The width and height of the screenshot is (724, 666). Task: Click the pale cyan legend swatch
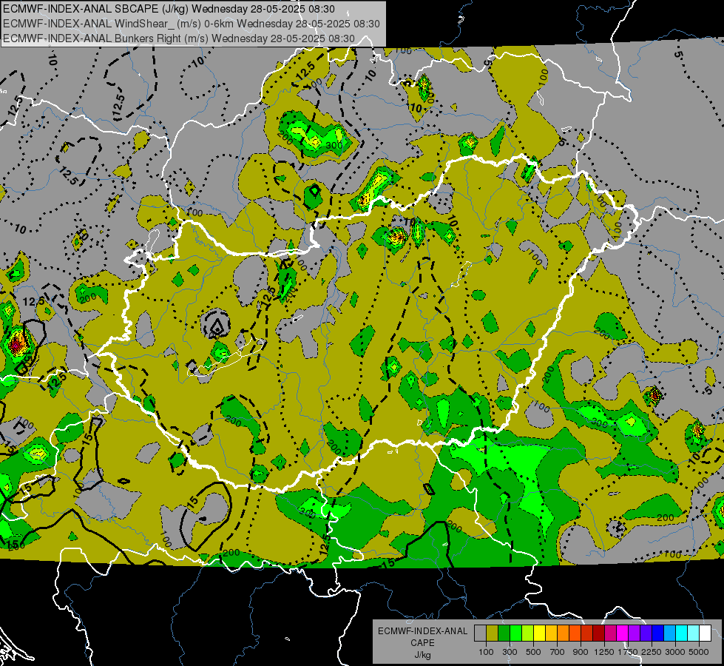pyautogui.click(x=694, y=633)
